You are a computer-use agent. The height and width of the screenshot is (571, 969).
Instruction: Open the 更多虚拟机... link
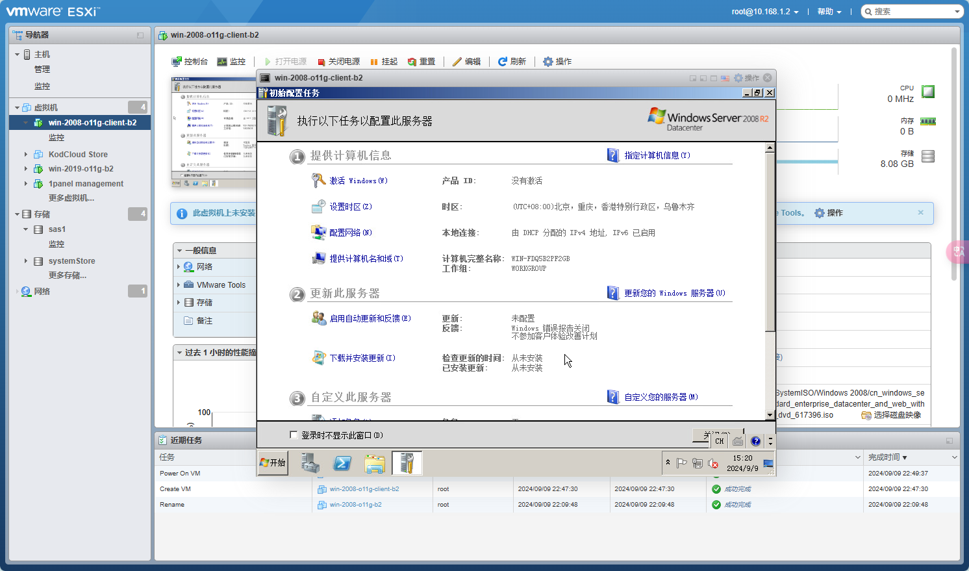(71, 198)
